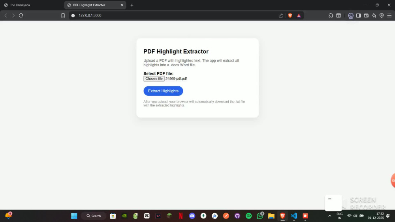Image resolution: width=395 pixels, height=222 pixels.
Task: Open a new browser tab
Action: coord(132,5)
